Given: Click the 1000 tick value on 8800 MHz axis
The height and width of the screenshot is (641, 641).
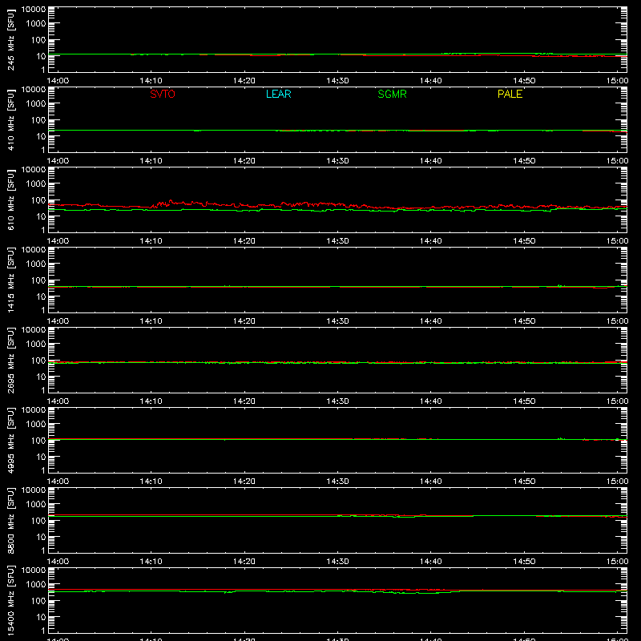Looking at the screenshot, I should click(36, 505).
